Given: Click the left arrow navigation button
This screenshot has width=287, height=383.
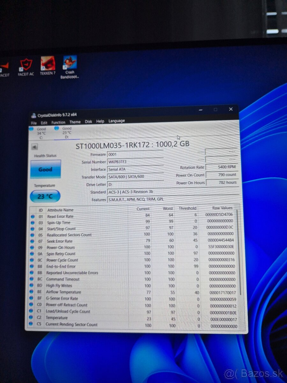Looking at the screenshot, I should tap(34, 147).
